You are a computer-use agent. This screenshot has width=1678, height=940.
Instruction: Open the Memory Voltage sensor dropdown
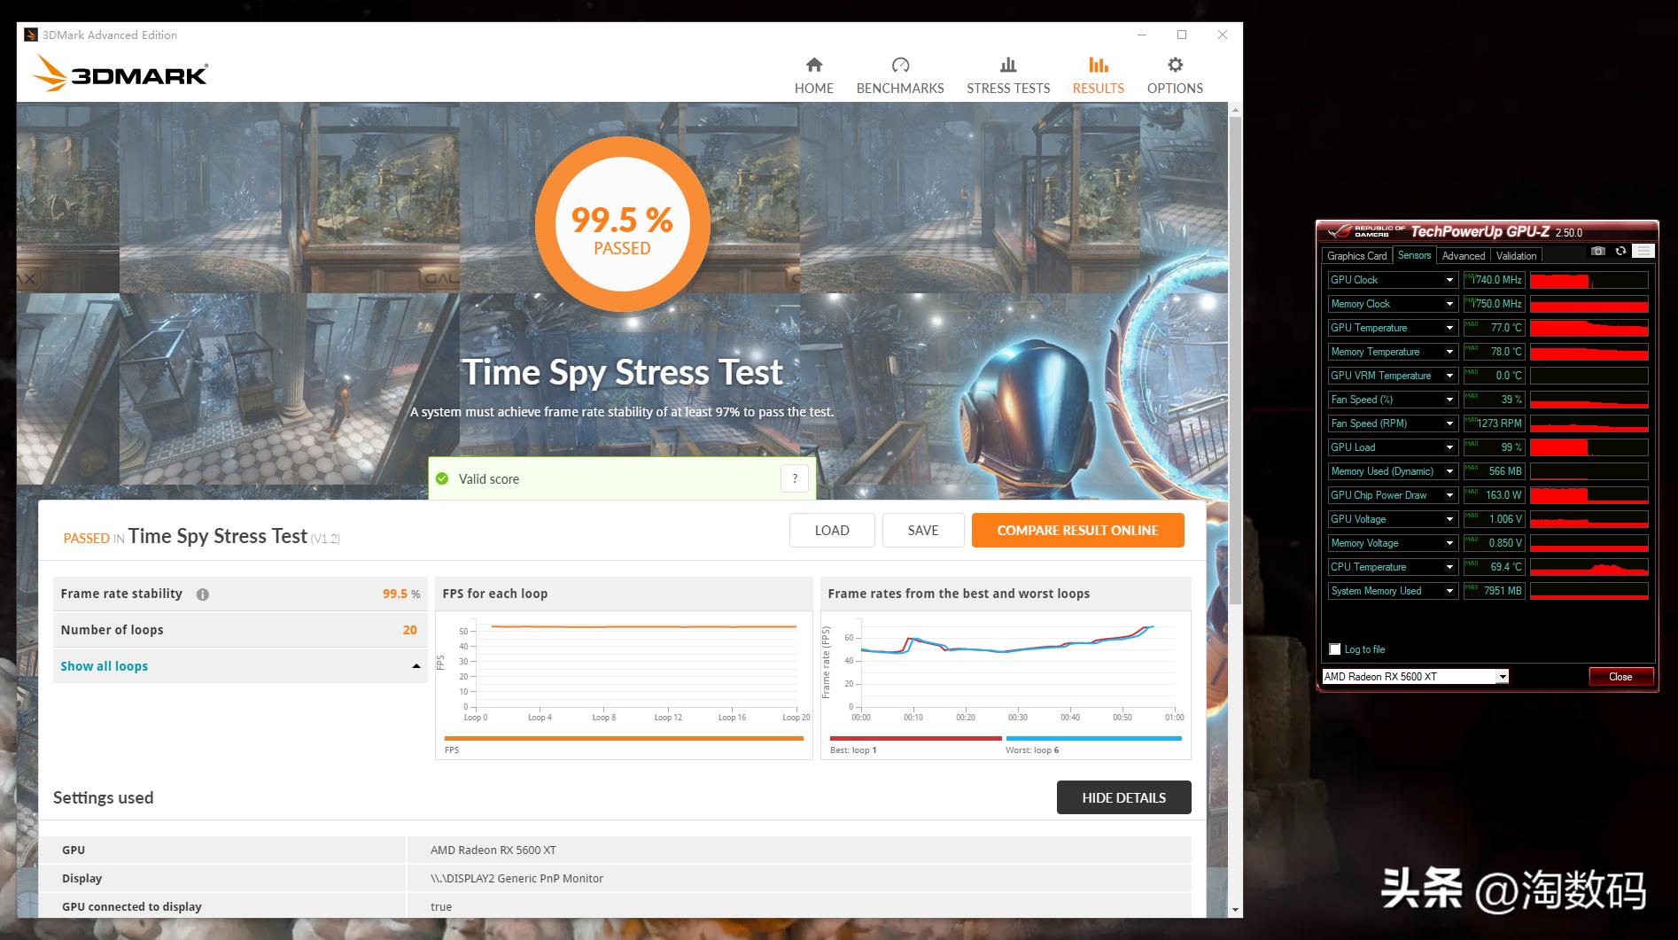1449,543
